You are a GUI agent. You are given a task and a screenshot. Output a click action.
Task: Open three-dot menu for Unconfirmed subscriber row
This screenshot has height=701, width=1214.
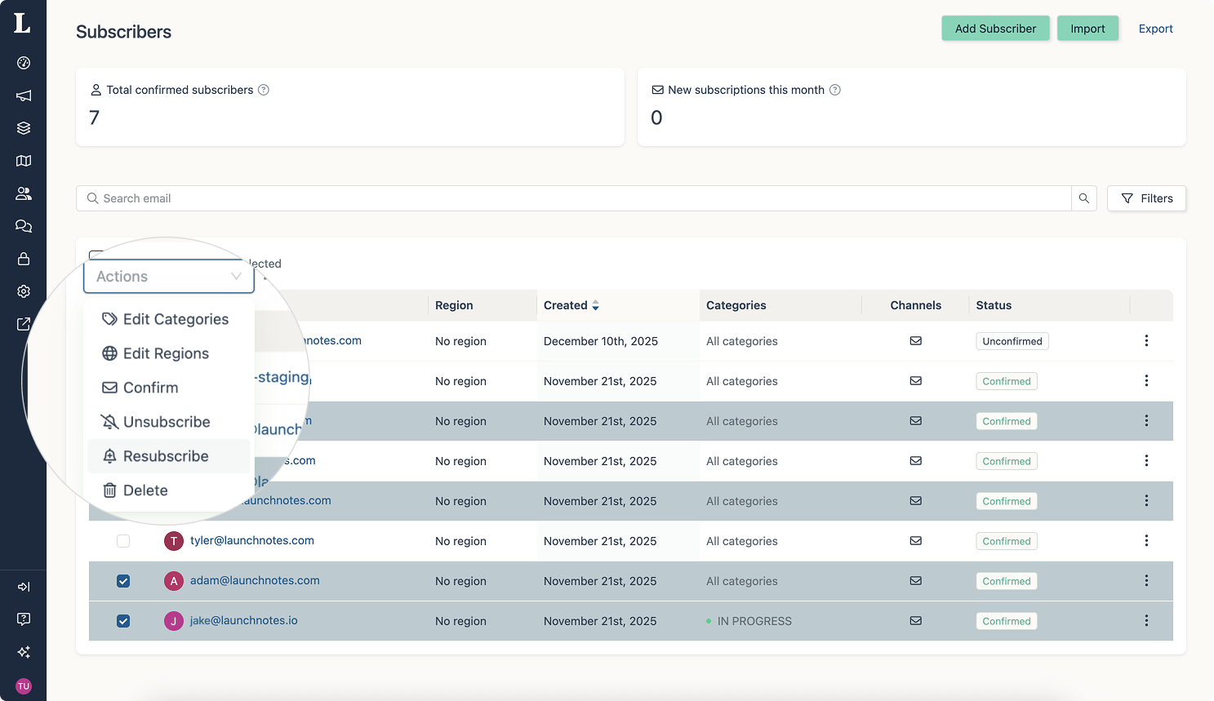tap(1146, 341)
